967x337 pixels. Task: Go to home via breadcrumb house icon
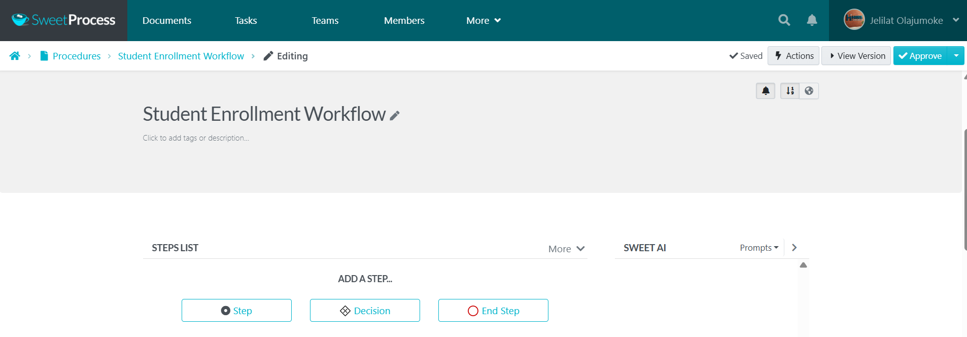pyautogui.click(x=15, y=56)
